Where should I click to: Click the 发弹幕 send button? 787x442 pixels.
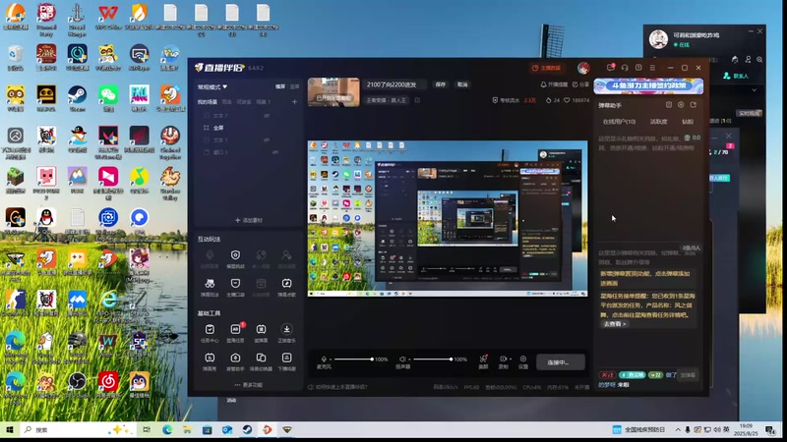(x=688, y=375)
